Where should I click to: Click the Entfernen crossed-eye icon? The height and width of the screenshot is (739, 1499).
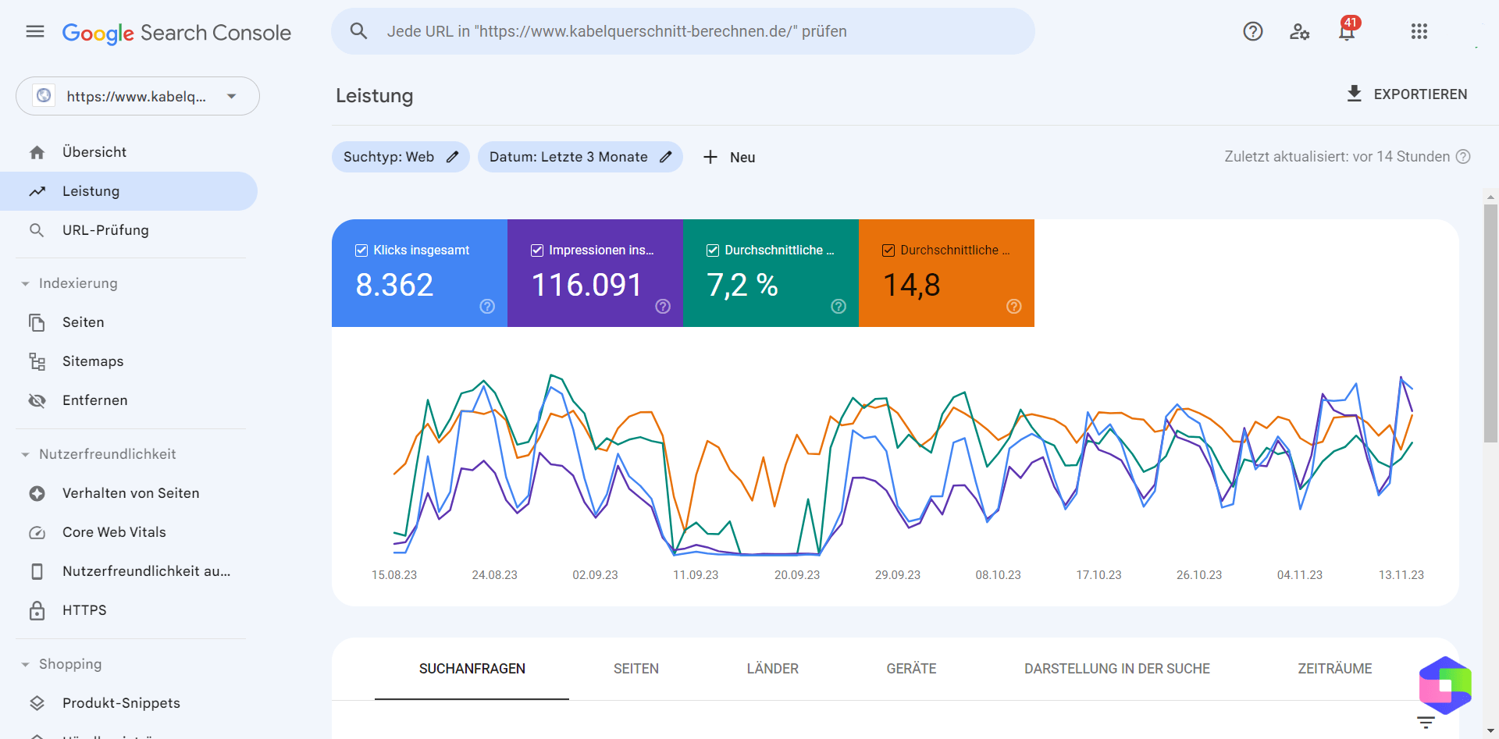tap(37, 400)
